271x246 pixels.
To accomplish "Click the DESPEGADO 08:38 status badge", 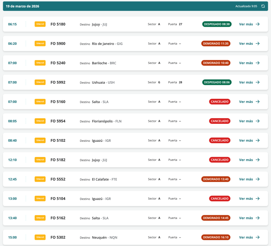I will [217, 24].
